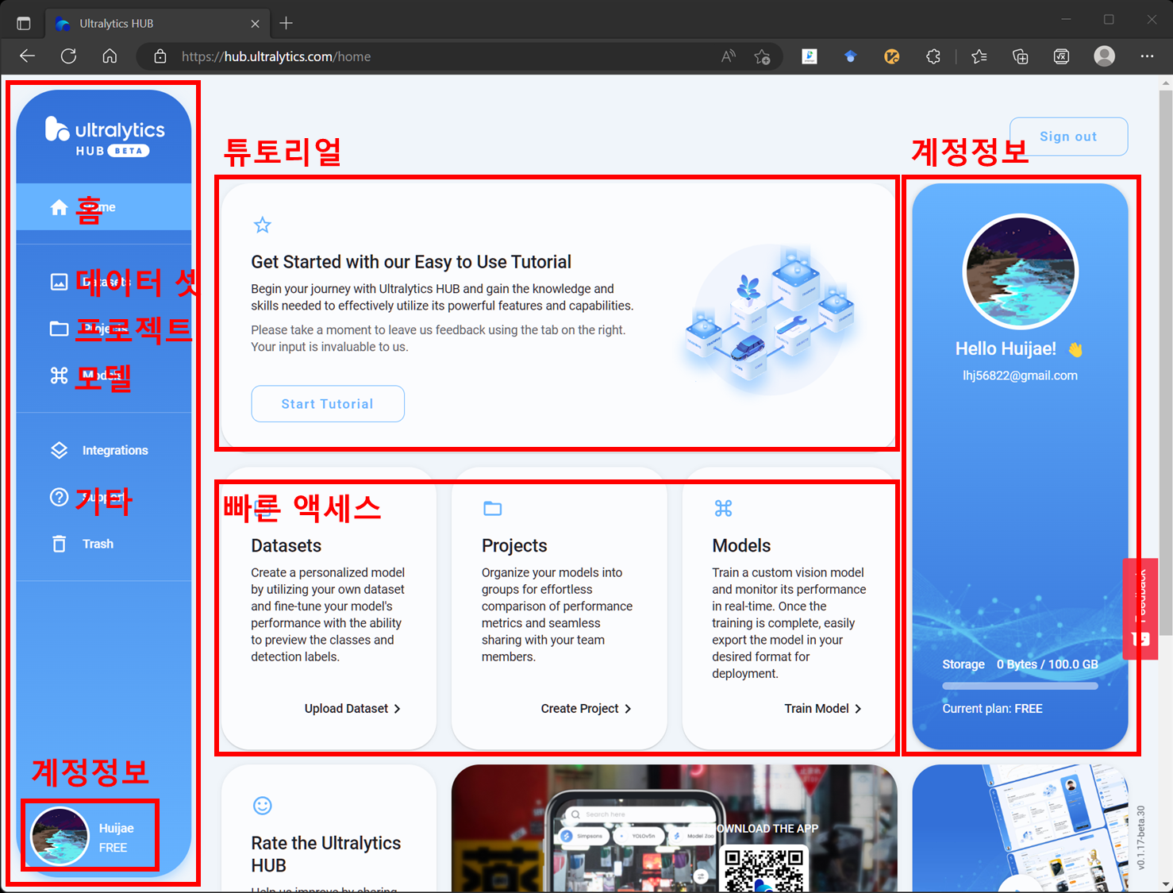Click Upload Dataset link

353,708
